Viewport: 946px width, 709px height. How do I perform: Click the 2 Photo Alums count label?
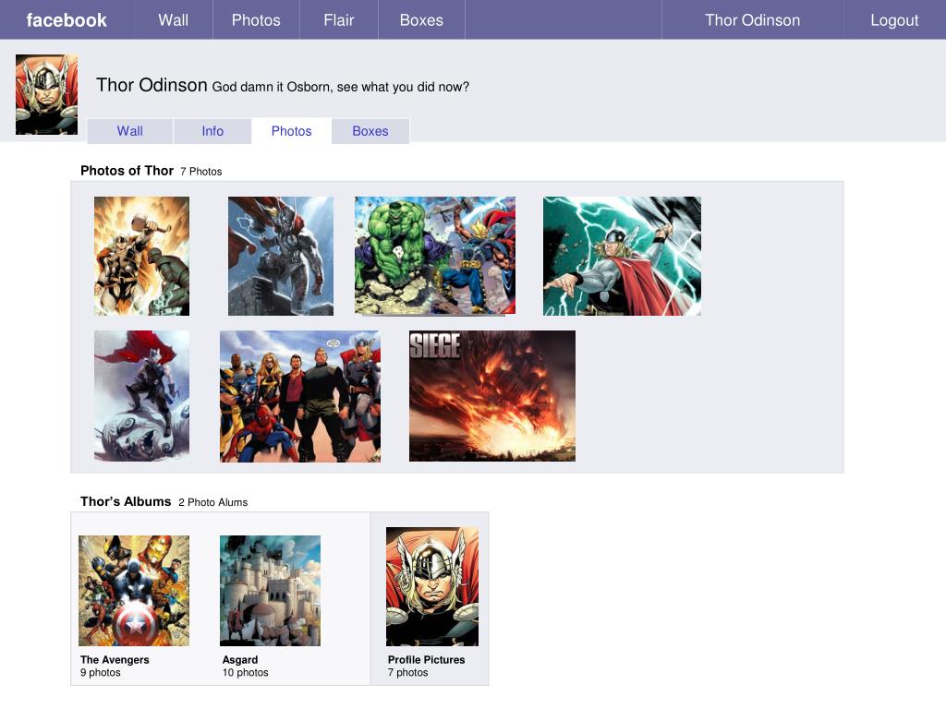(x=213, y=502)
